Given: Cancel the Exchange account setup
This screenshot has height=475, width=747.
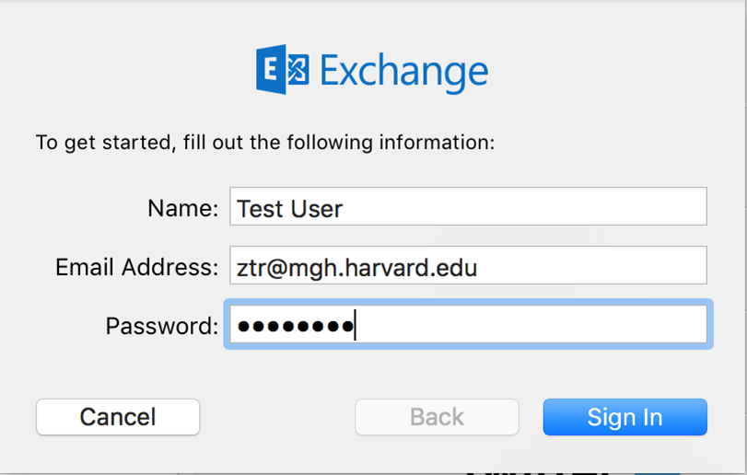Looking at the screenshot, I should tap(118, 417).
